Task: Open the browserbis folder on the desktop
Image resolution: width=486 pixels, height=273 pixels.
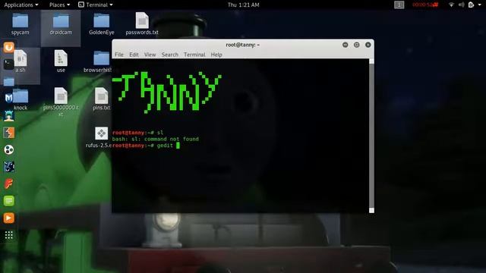Action: [101, 58]
